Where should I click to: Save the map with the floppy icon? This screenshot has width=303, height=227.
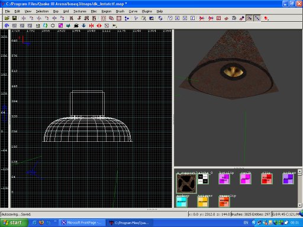[14, 18]
